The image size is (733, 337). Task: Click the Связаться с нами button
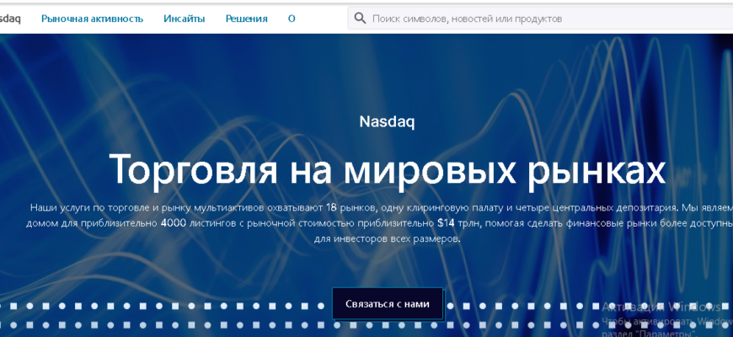click(x=388, y=304)
